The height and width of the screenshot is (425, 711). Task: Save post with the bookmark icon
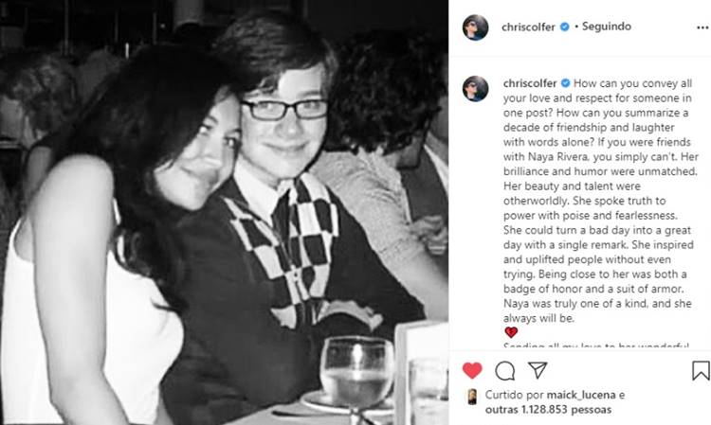tap(701, 370)
